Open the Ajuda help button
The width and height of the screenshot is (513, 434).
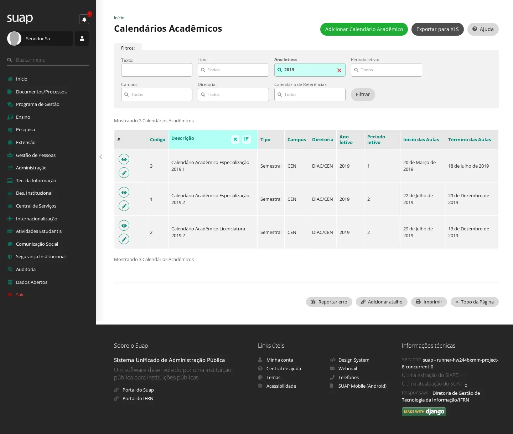(x=483, y=29)
